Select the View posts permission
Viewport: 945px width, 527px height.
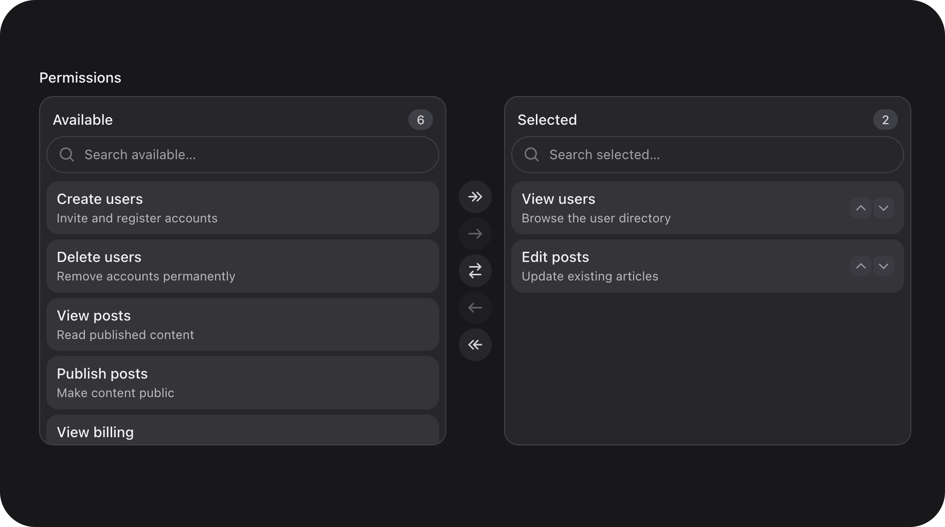243,324
